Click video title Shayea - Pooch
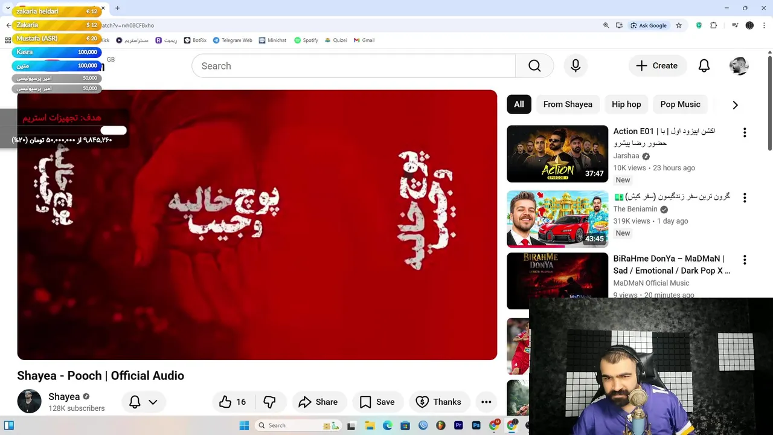This screenshot has height=435, width=773. click(100, 376)
